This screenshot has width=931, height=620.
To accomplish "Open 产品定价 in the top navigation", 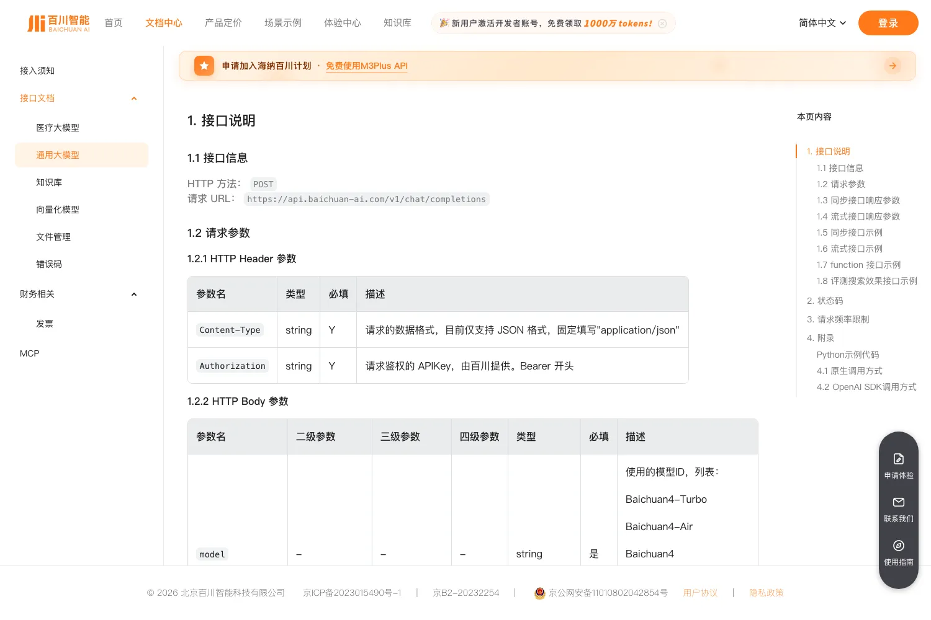I will (x=223, y=23).
